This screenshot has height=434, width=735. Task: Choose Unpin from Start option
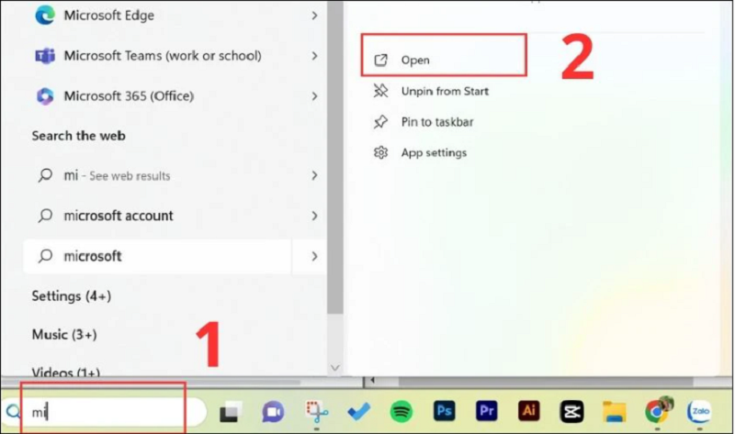(445, 91)
